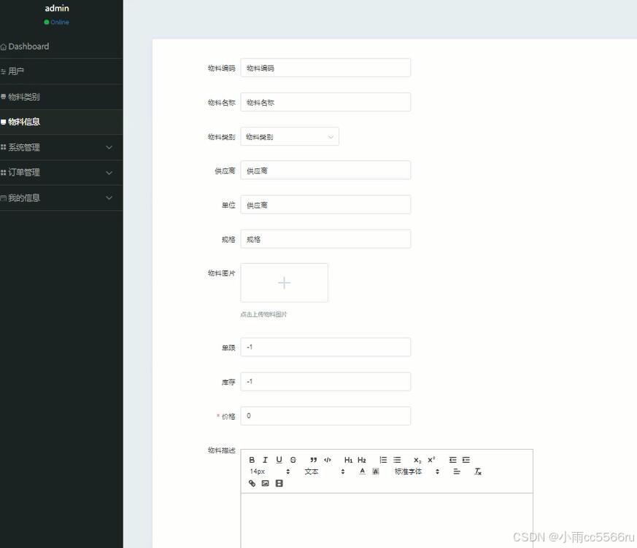This screenshot has height=548, width=637.
Task: Open the 标准字体 font family dropdown
Action: (417, 471)
